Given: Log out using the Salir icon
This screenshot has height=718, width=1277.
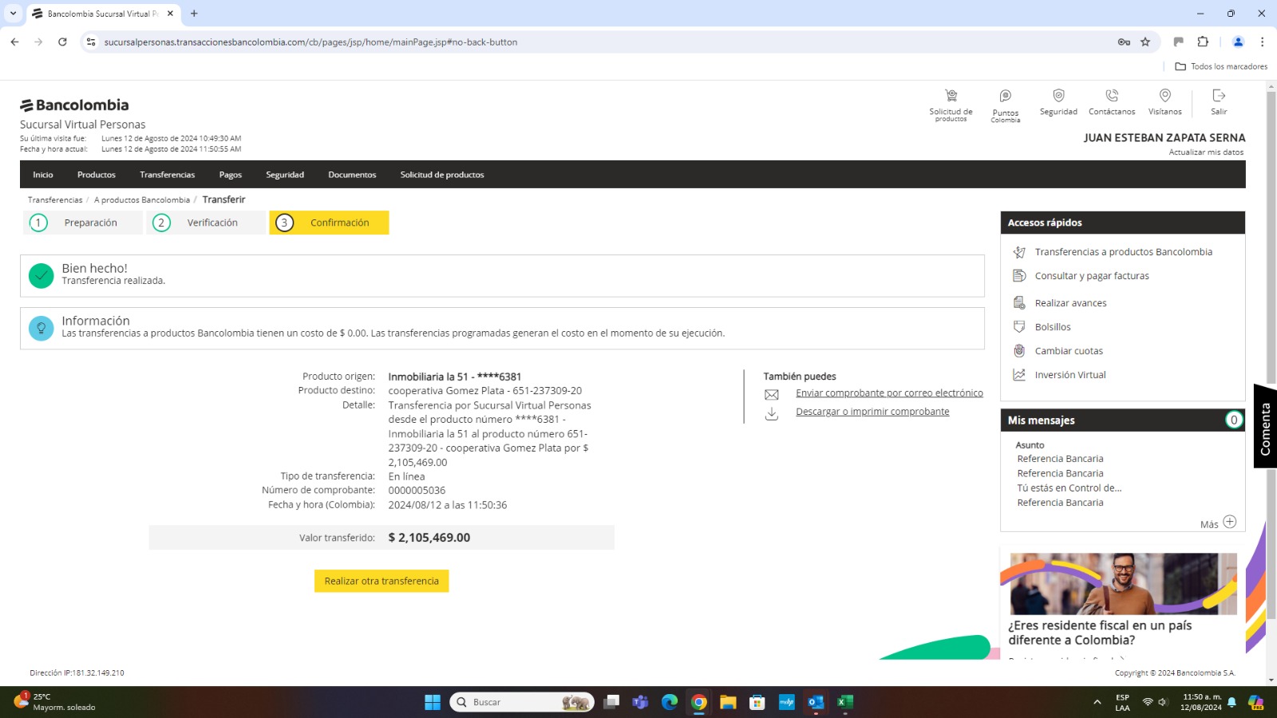Looking at the screenshot, I should 1219,96.
